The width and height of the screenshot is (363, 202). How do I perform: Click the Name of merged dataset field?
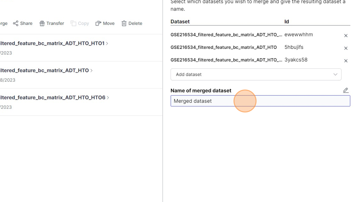tap(260, 101)
